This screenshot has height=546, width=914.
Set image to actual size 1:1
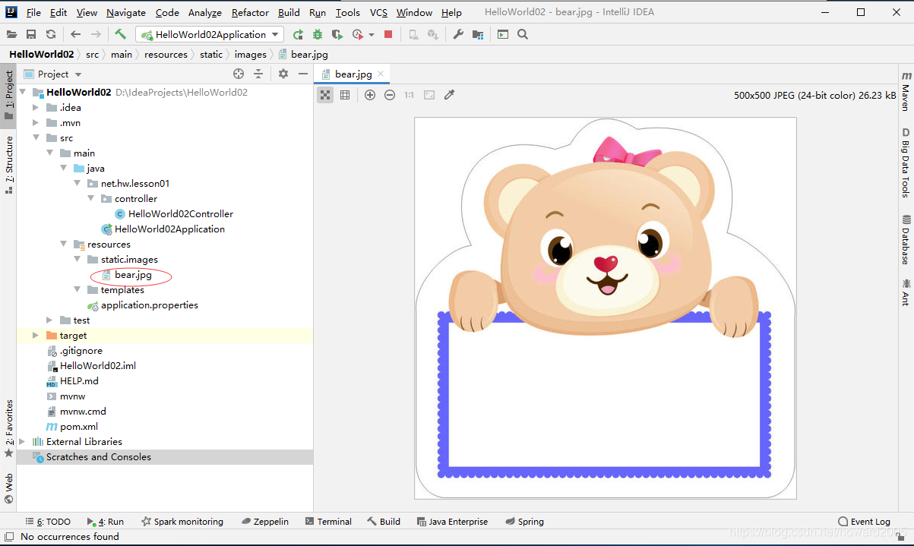(410, 95)
